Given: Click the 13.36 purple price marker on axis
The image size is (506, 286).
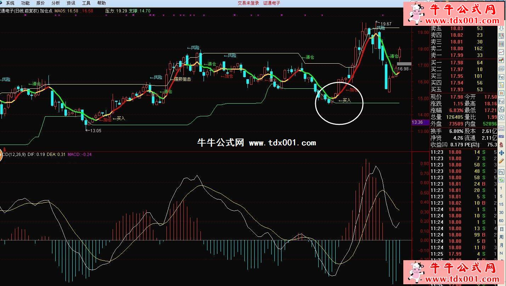Looking at the screenshot, I should point(418,122).
